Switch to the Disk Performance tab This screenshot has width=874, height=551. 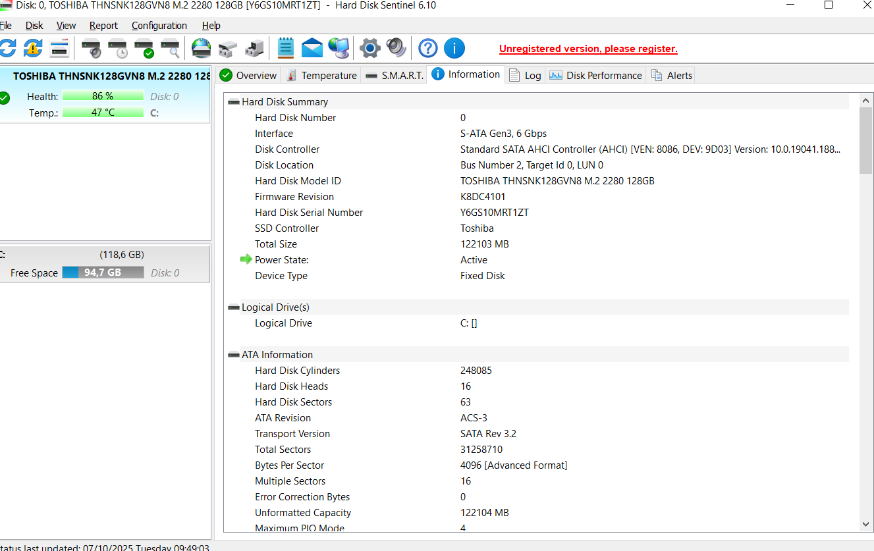[596, 75]
